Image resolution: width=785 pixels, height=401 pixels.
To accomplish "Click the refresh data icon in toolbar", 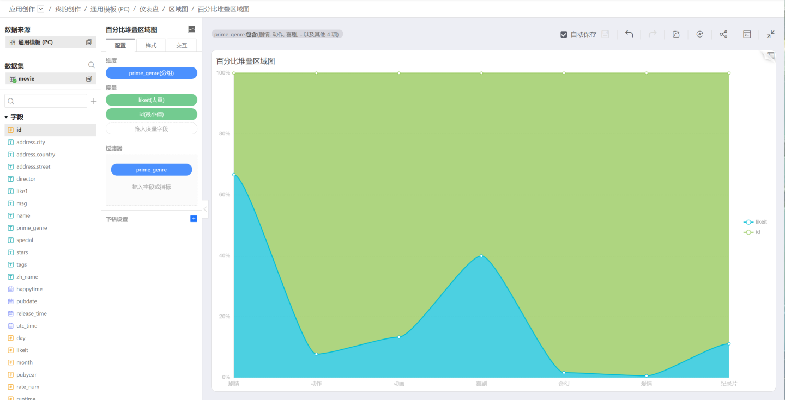I will pos(699,34).
